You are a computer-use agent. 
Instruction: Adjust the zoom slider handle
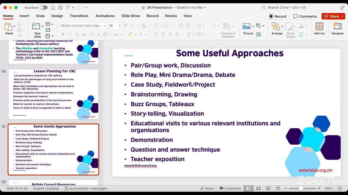point(301,188)
